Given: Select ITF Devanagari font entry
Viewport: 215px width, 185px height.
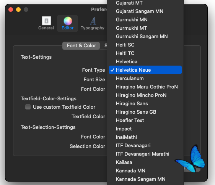Looking at the screenshot, I should [145, 146].
